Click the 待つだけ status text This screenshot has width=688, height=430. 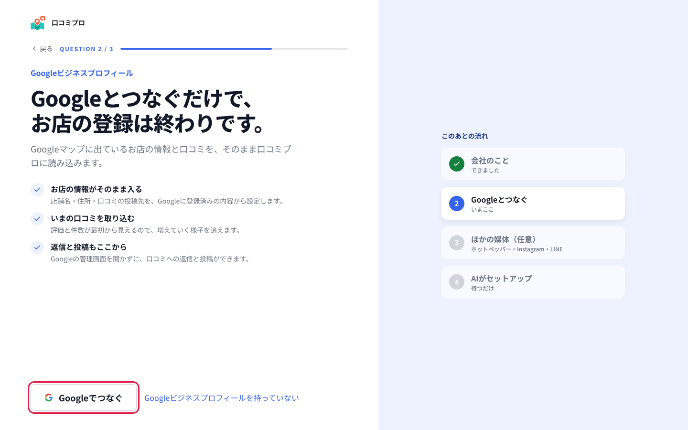coord(483,289)
